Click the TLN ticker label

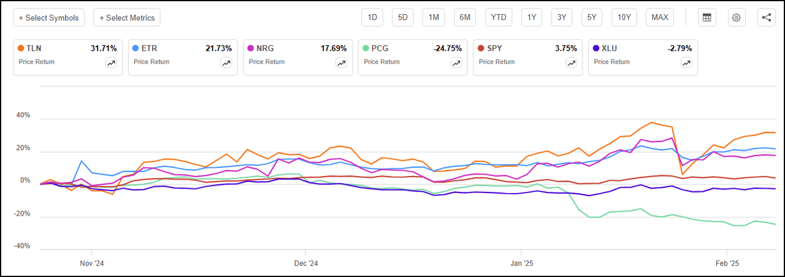click(34, 48)
